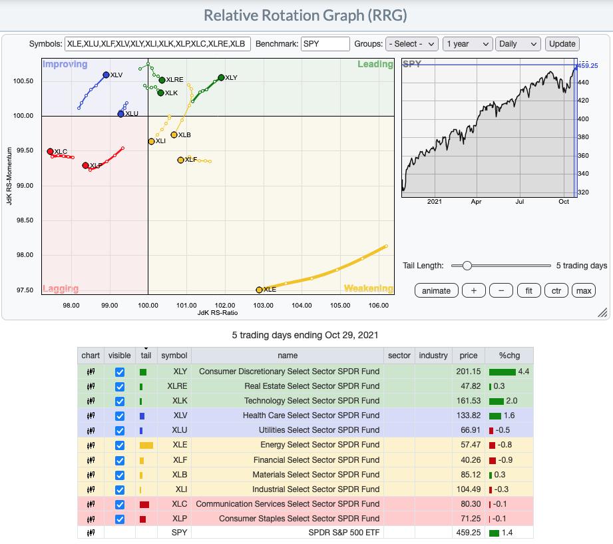
Task: Click the XLF marker on the graph
Action: pyautogui.click(x=180, y=160)
